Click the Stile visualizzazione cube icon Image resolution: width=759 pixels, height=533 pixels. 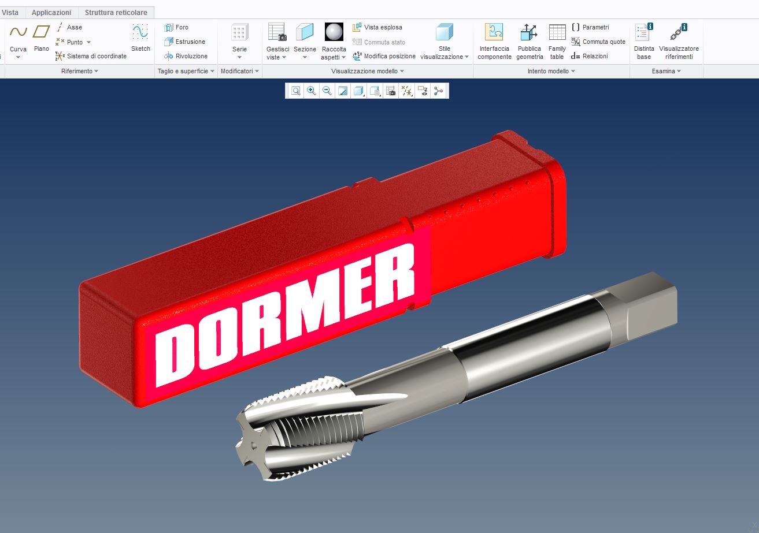(445, 32)
